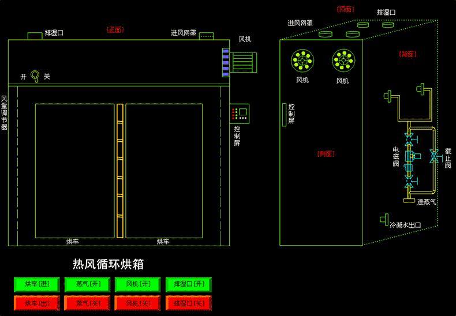Click the 风机 label above the front fan motor
The height and width of the screenshot is (316, 456).
tap(245, 39)
